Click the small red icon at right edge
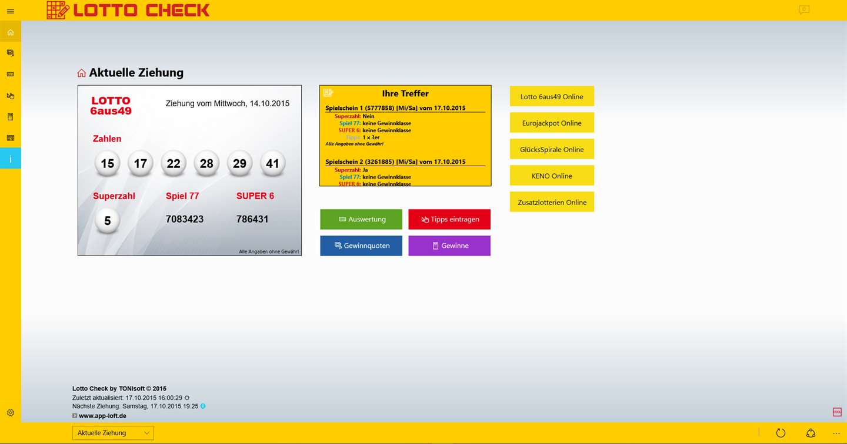This screenshot has height=444, width=847. pos(837,412)
